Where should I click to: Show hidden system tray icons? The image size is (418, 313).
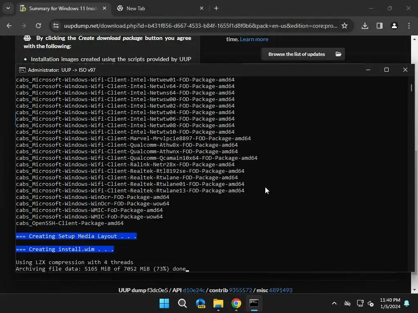point(334,303)
